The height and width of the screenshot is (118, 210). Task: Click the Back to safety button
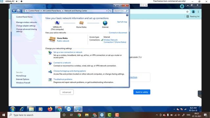142,92
